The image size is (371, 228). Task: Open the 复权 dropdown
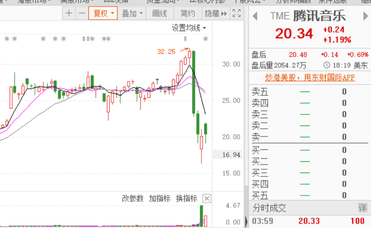click(103, 13)
